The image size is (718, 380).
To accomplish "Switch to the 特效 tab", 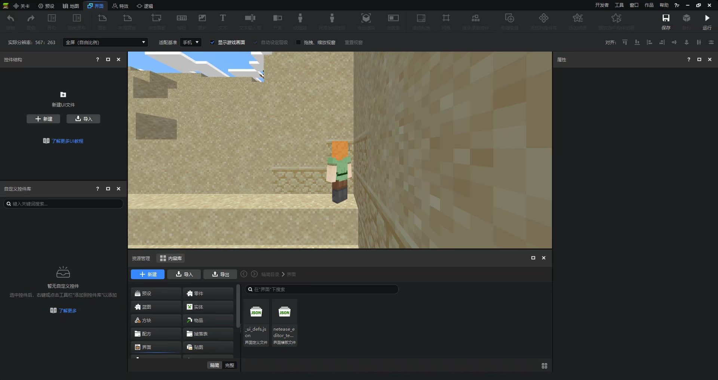I will click(x=120, y=6).
